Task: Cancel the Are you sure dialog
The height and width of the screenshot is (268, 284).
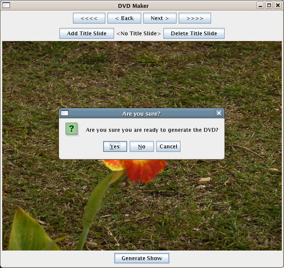Action: tap(168, 146)
